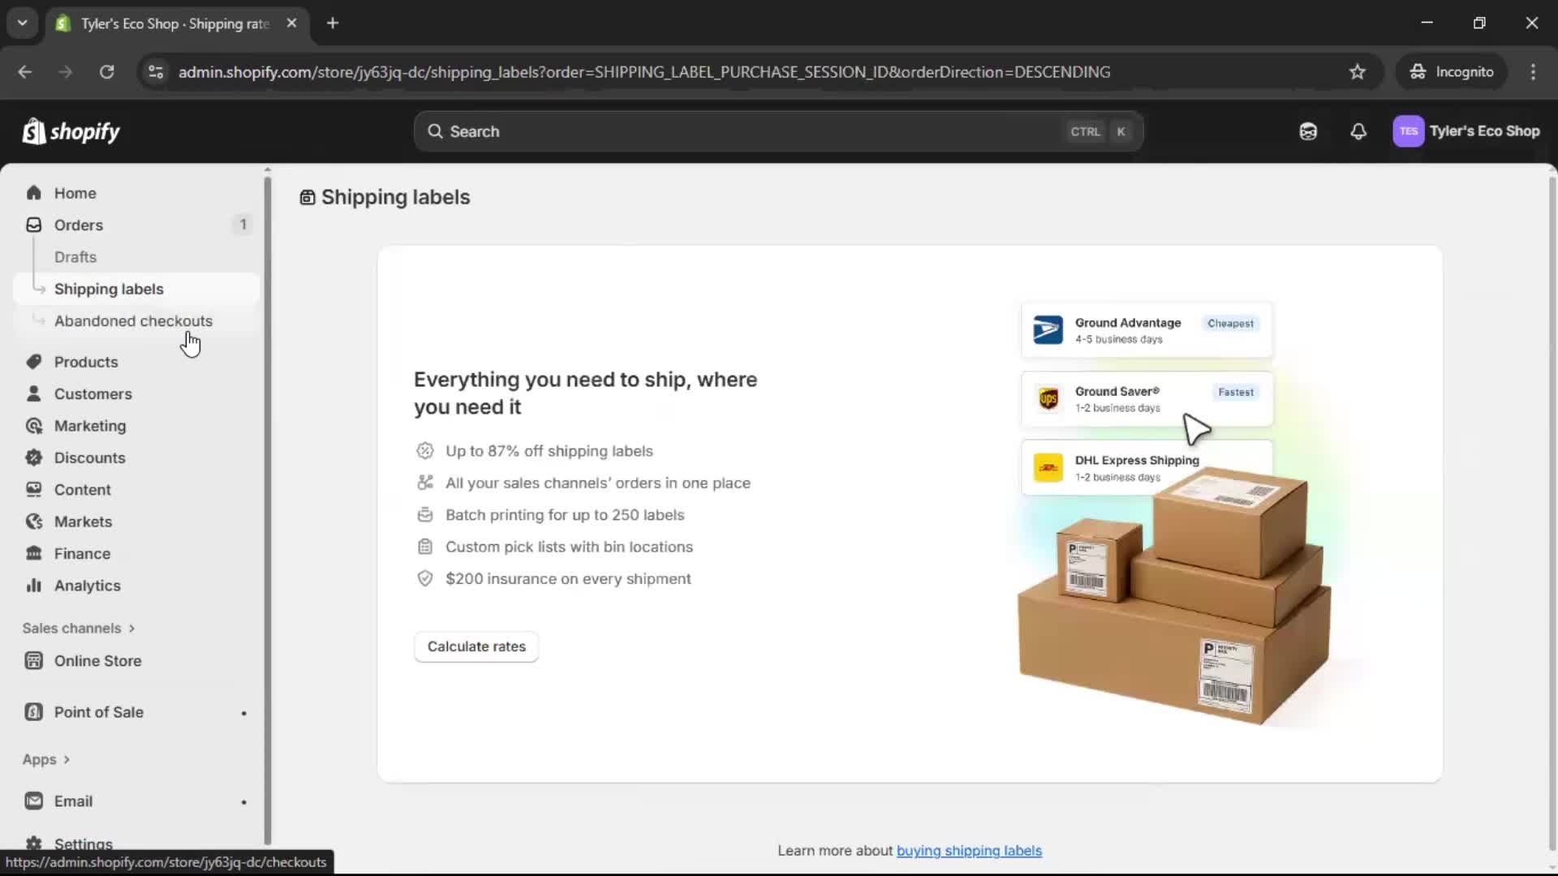Select the Marketing megaphone icon
This screenshot has height=876, width=1558.
point(34,425)
